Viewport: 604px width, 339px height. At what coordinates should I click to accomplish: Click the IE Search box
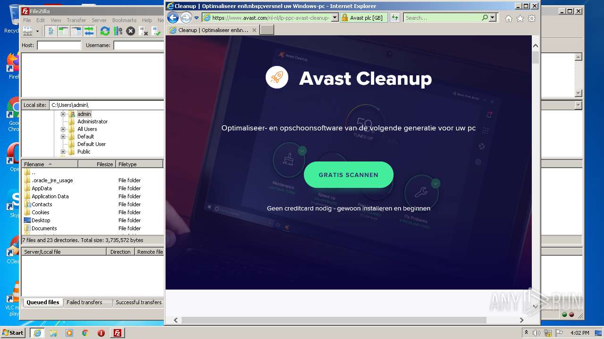click(x=442, y=18)
